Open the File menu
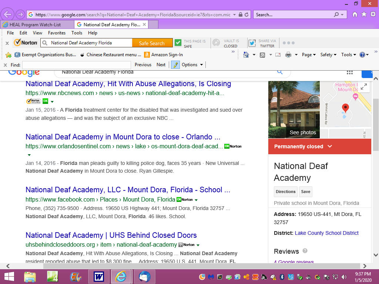Image resolution: width=379 pixels, height=284 pixels. [10, 33]
